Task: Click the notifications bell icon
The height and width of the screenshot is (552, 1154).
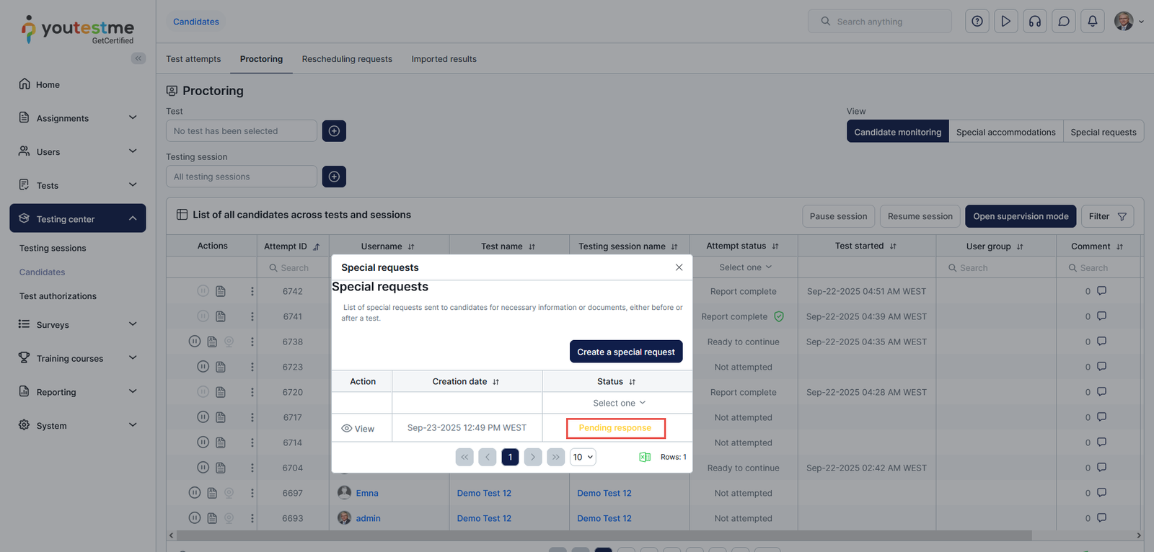Action: [x=1092, y=22]
